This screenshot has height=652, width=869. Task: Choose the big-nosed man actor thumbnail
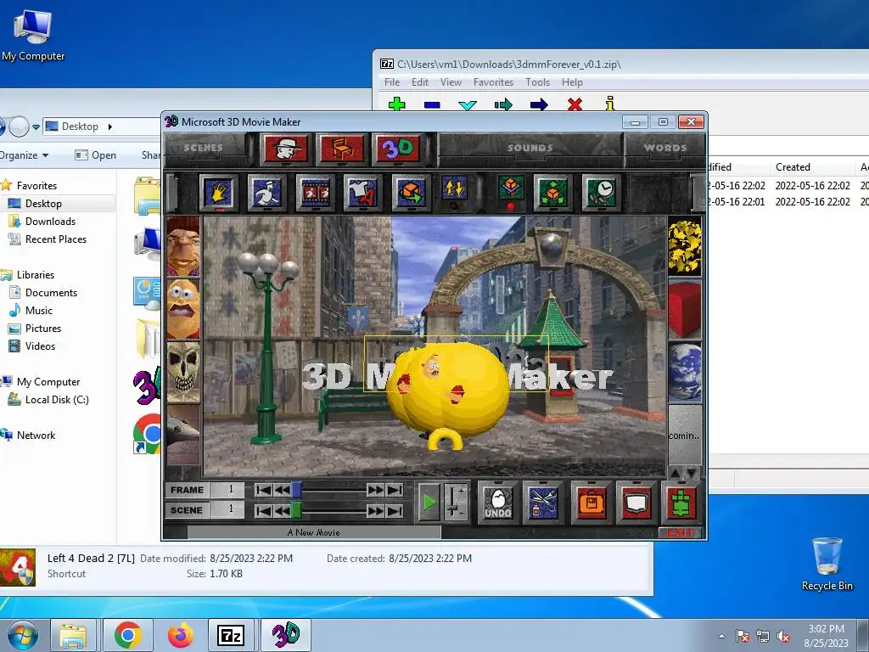point(183,246)
